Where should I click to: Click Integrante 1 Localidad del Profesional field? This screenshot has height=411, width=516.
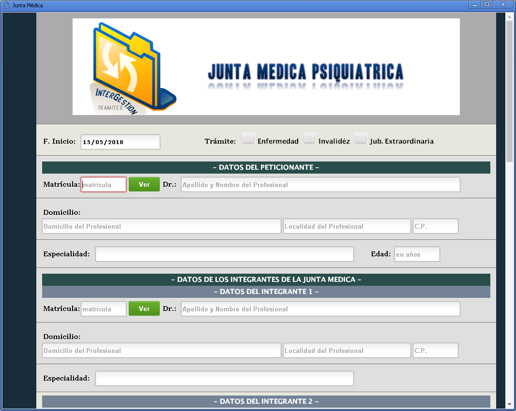[347, 351]
